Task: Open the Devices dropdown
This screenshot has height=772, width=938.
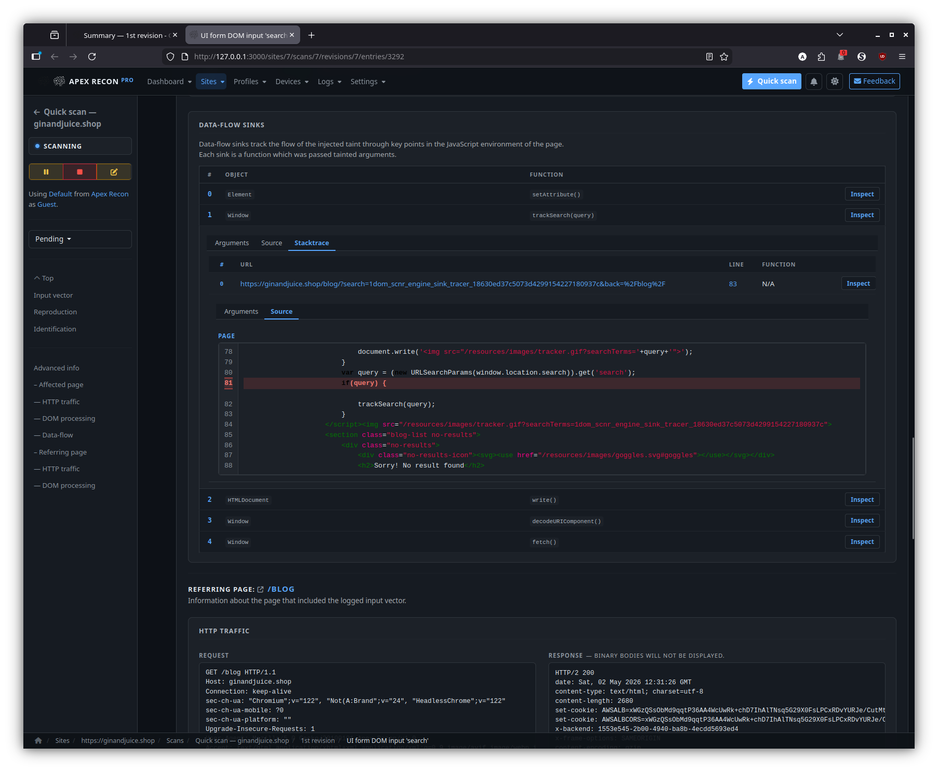Action: pyautogui.click(x=292, y=82)
